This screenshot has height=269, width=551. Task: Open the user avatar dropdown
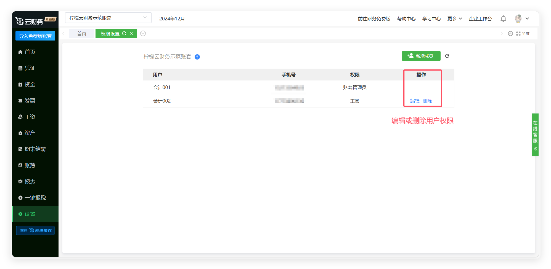click(x=521, y=19)
